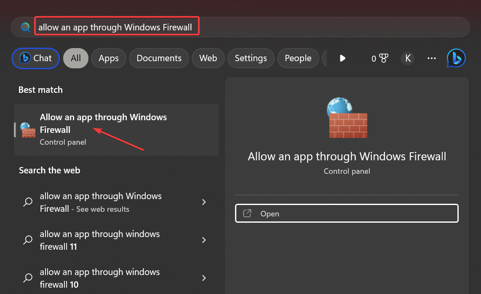Viewport: 481px width, 294px height.
Task: Click the large Bing logo icon
Action: (x=456, y=58)
